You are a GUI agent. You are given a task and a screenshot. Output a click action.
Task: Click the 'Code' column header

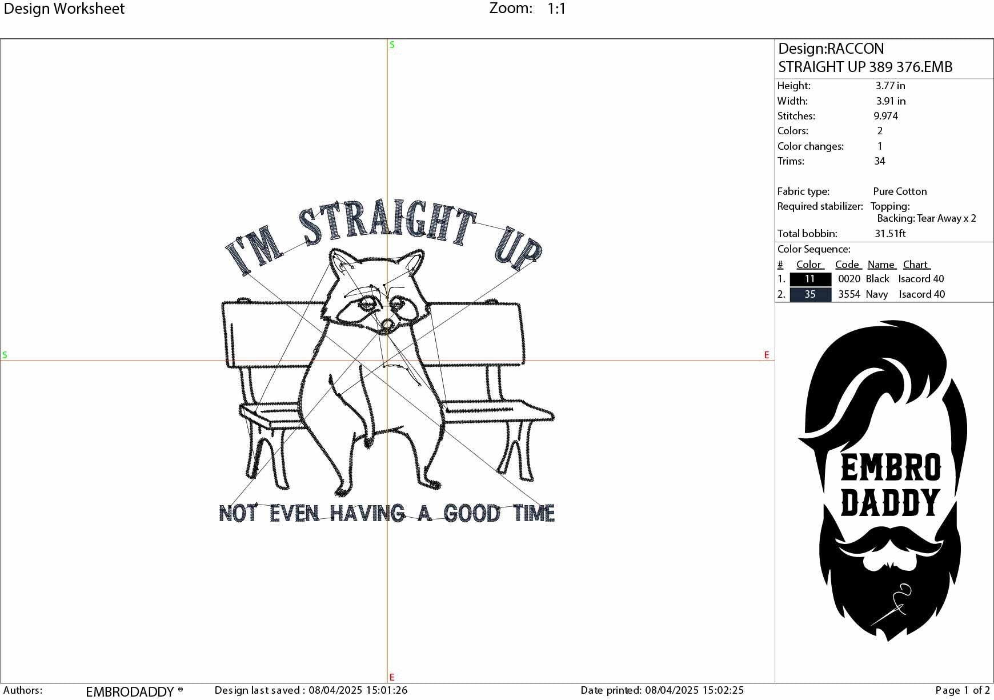848,265
